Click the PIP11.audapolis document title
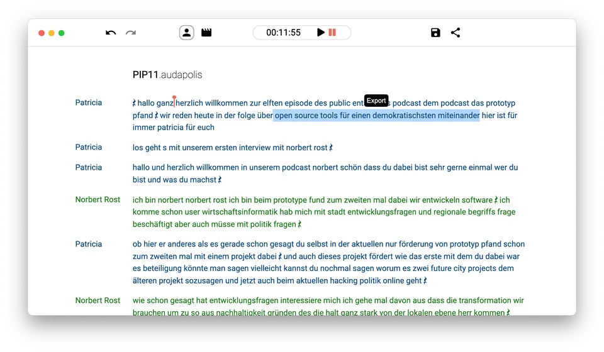Viewport: 604px width, 352px height. [x=167, y=75]
